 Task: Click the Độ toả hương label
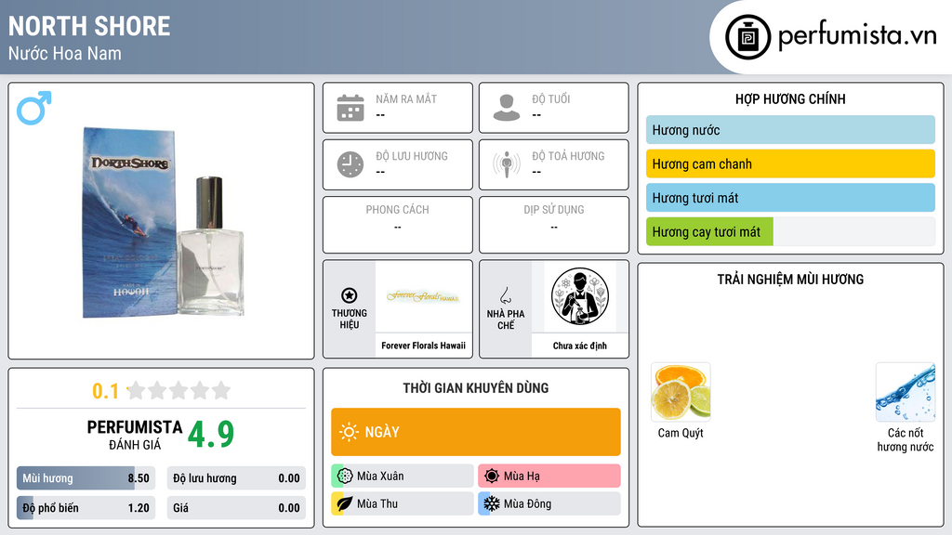(x=568, y=156)
